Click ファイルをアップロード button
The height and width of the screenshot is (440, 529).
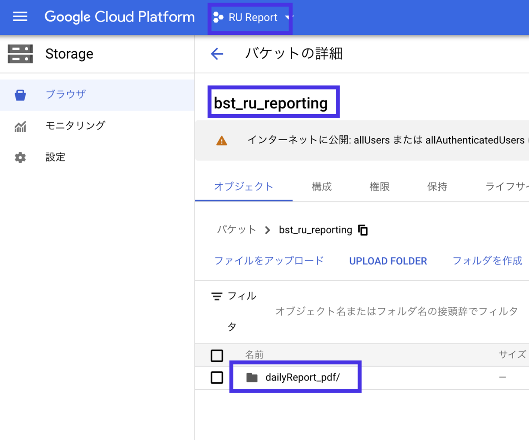pos(269,261)
